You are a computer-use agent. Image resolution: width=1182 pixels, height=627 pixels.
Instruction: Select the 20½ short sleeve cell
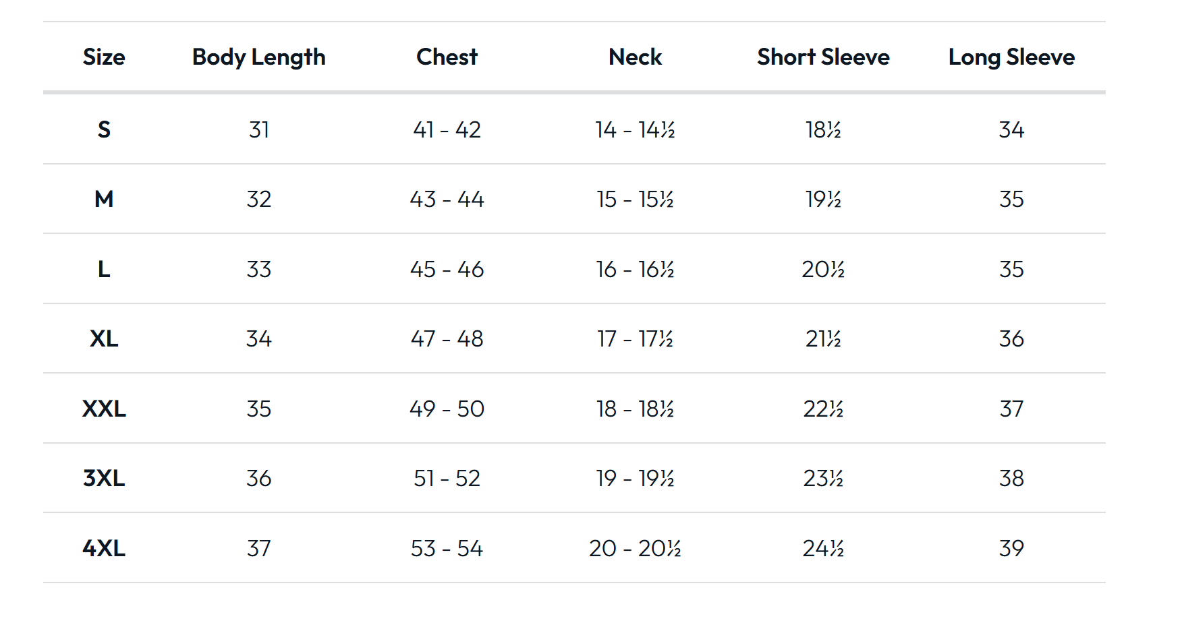point(823,269)
